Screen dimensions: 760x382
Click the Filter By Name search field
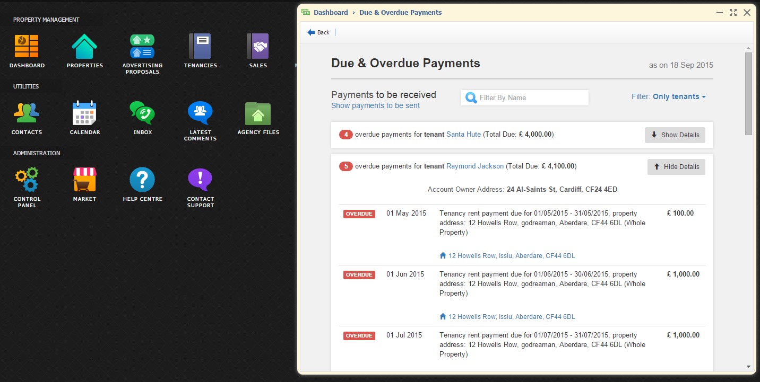click(531, 97)
